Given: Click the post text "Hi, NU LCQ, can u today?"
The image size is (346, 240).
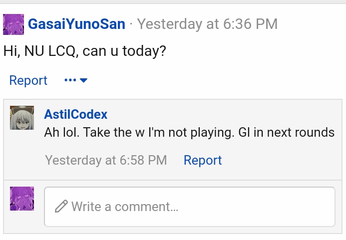Looking at the screenshot, I should pos(85,51).
